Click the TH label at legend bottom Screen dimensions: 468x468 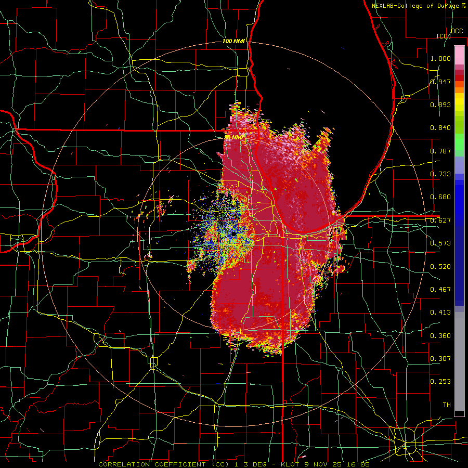[447, 405]
